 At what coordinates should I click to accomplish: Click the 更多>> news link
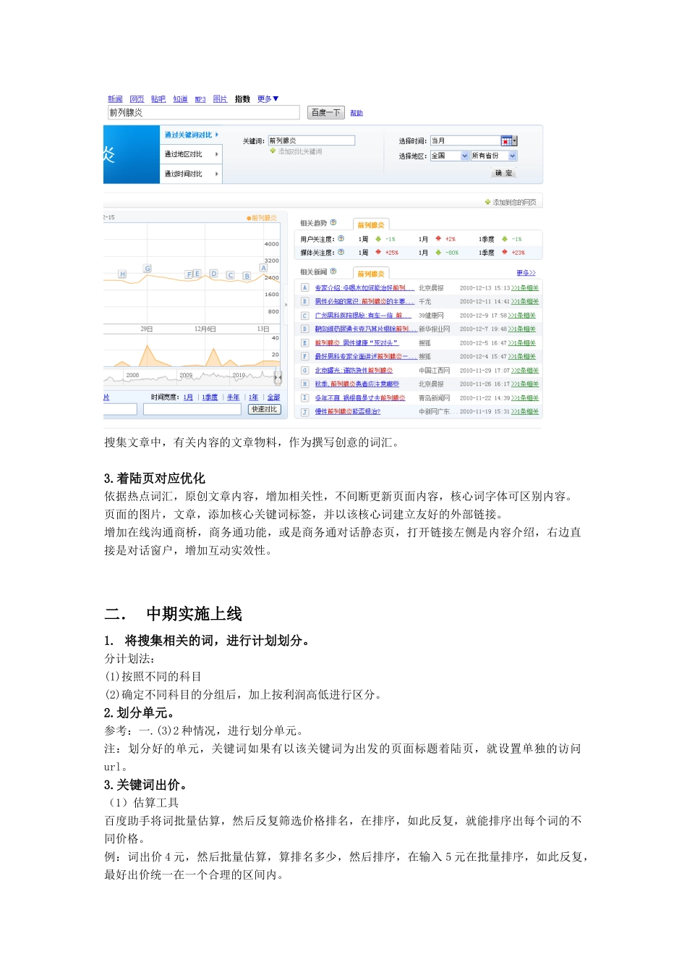(x=526, y=273)
